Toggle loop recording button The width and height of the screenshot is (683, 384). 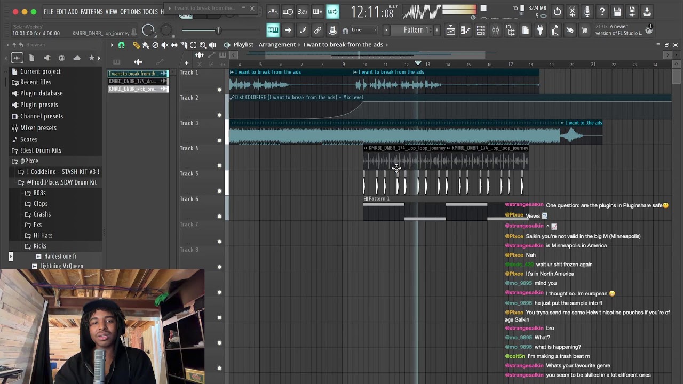(332, 11)
